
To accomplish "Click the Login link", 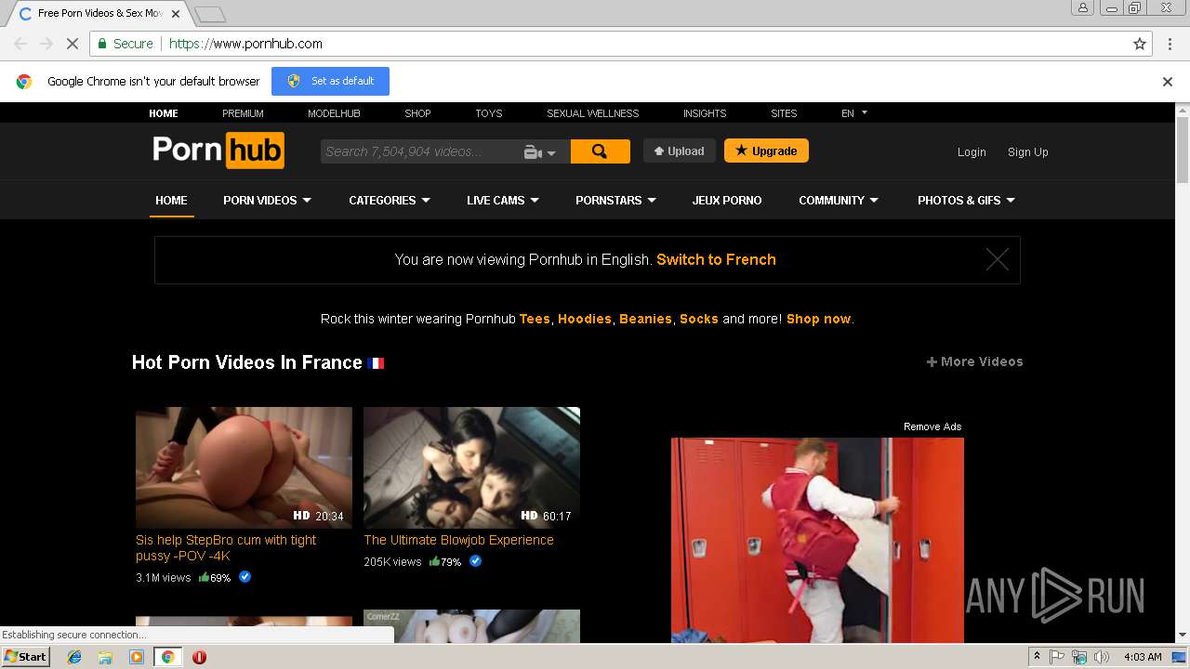I will [972, 152].
